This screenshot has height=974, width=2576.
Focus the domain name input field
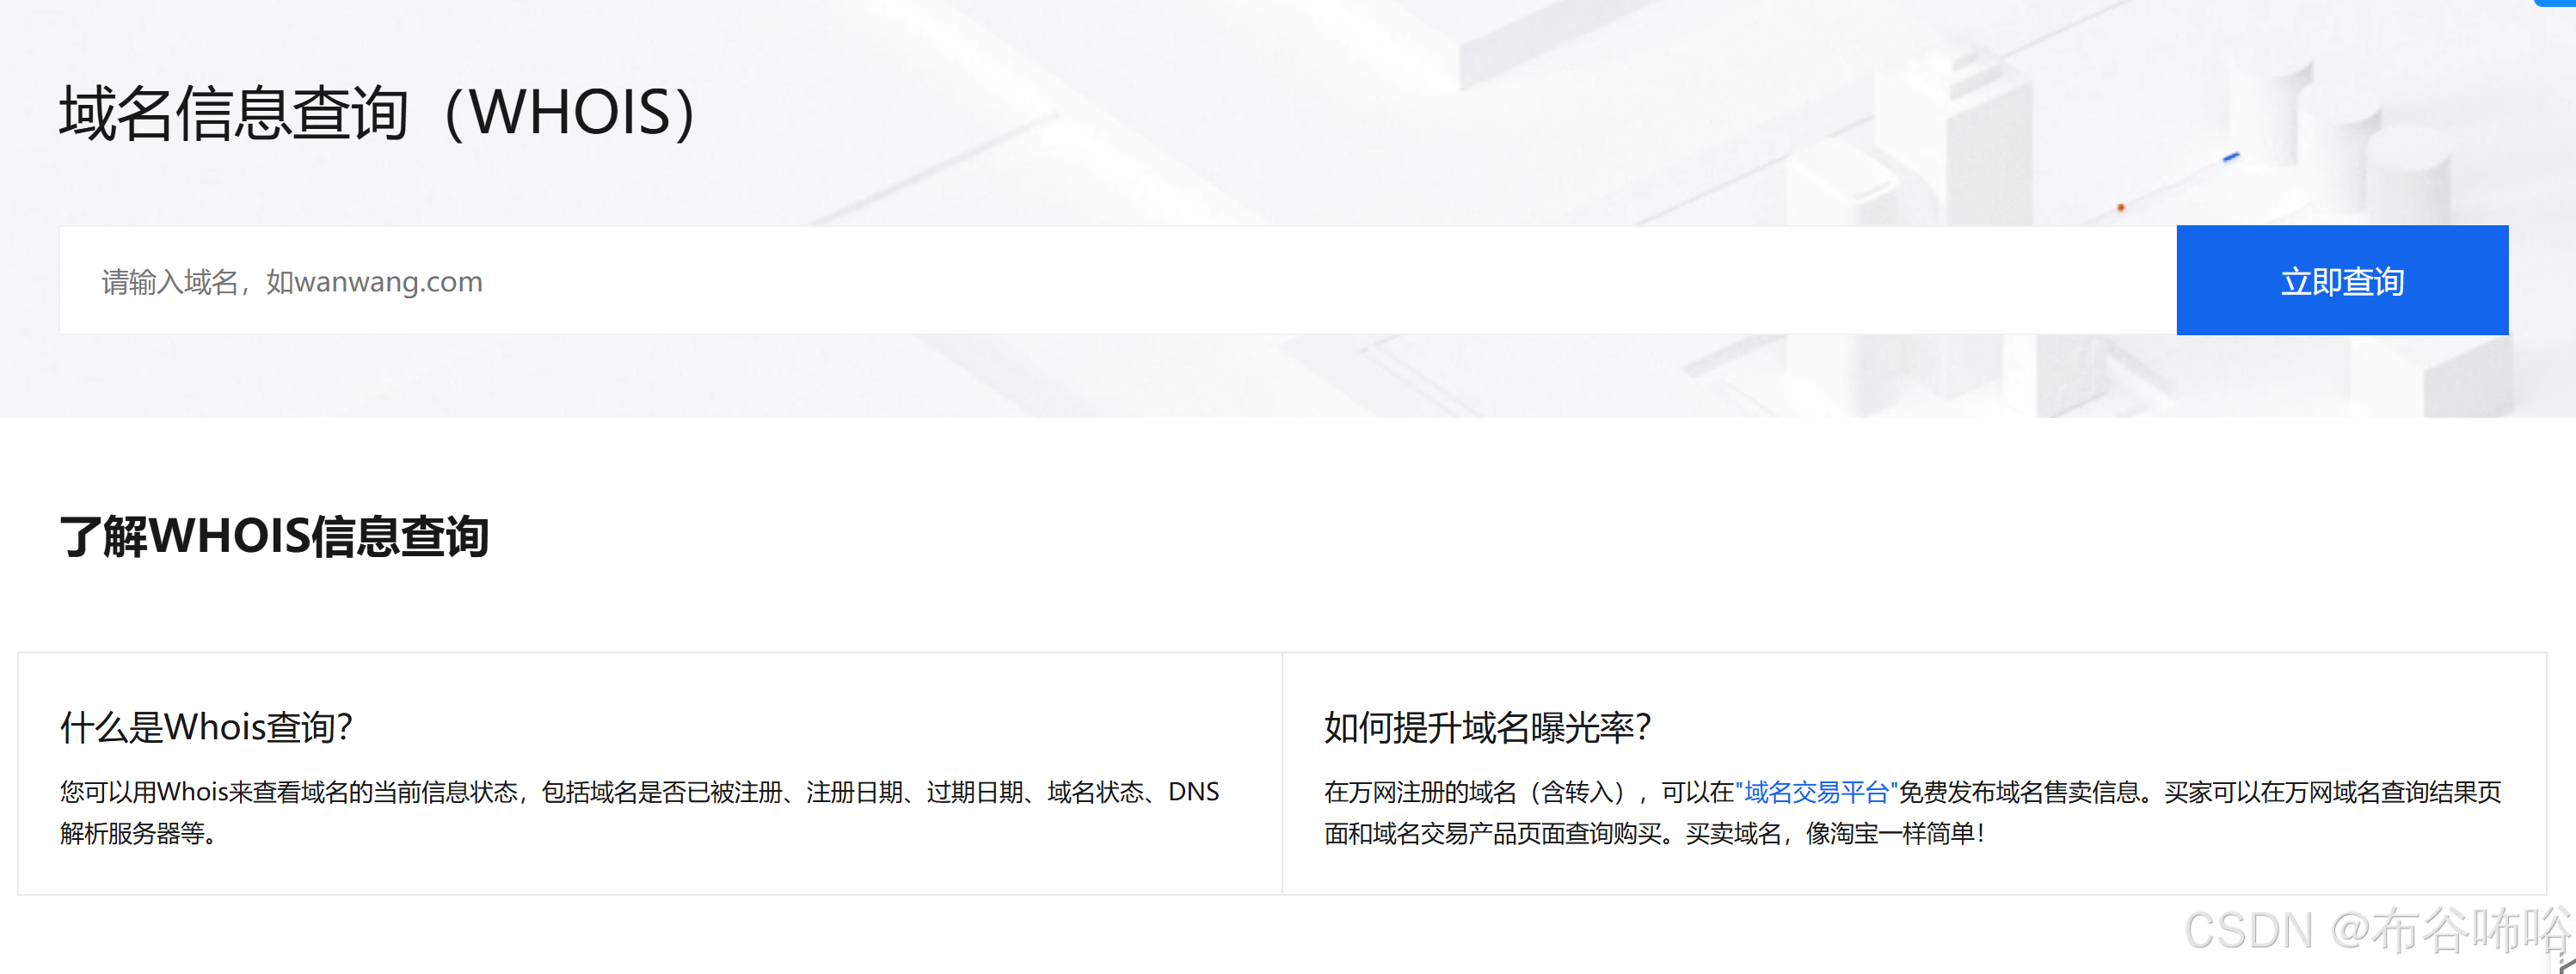pos(1000,281)
